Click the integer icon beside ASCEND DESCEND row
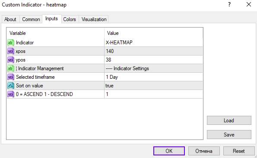Image resolution: width=257 pixels, height=158 pixels. 11,94
